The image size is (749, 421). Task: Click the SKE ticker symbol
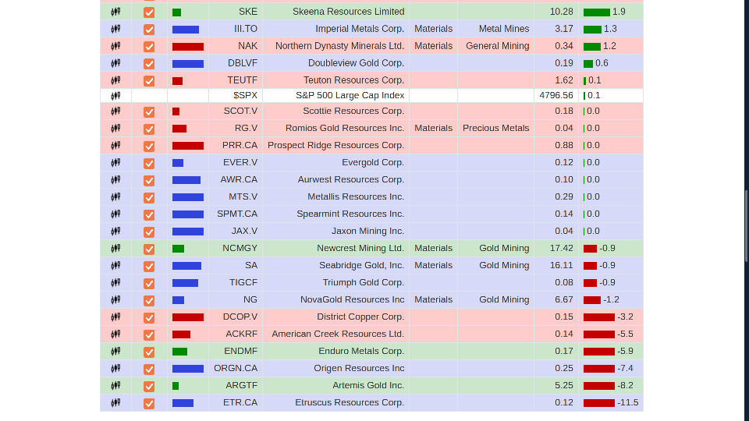coord(248,12)
